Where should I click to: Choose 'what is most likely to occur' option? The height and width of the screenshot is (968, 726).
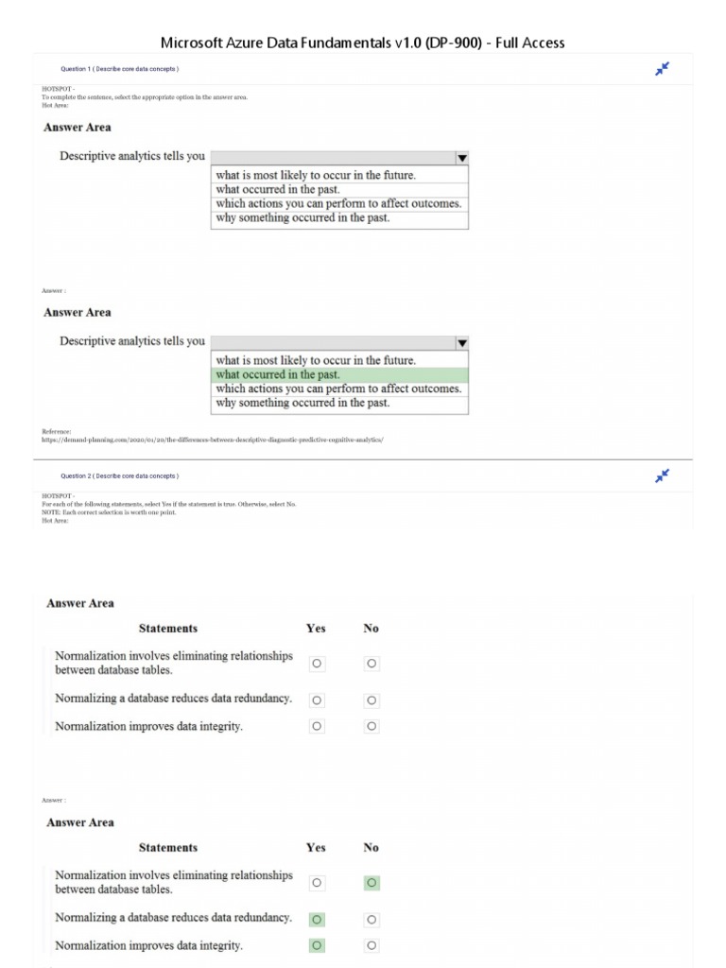pyautogui.click(x=316, y=175)
